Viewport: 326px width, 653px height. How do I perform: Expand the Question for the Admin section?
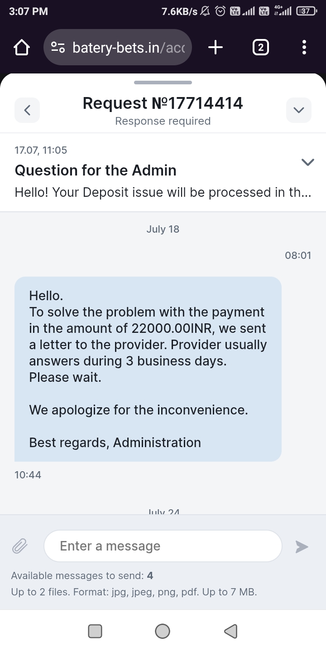point(308,162)
